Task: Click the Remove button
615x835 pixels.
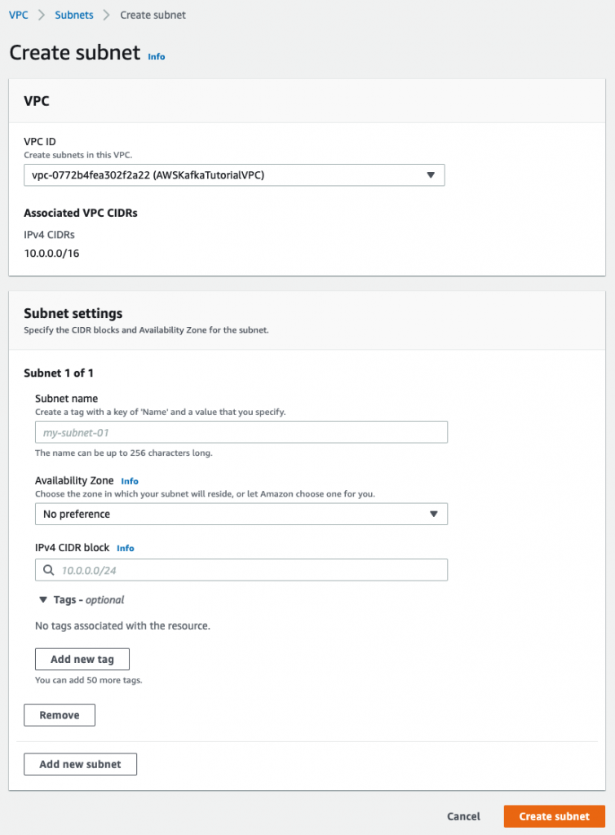Action: pos(59,714)
